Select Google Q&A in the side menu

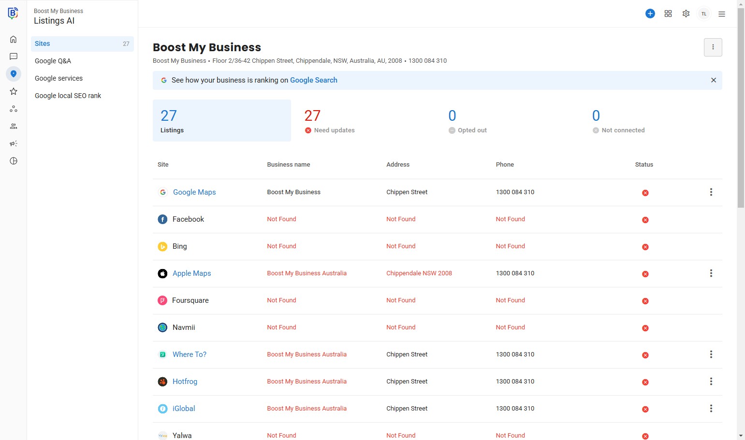53,61
